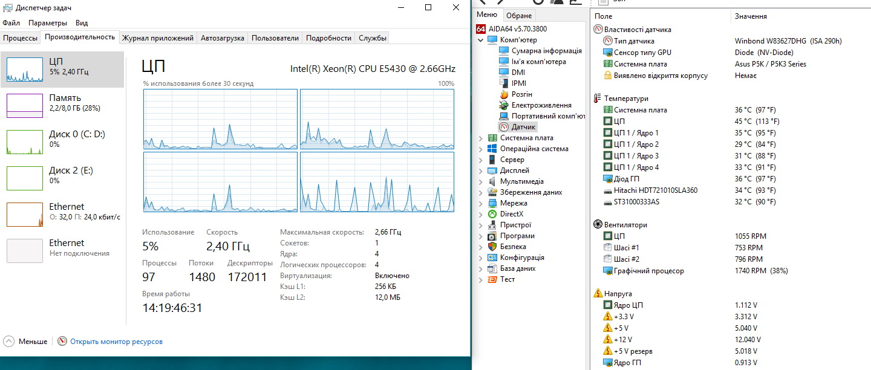The width and height of the screenshot is (871, 370).
Task: Select the ST31000333AS temperature row
Action: pyautogui.click(x=731, y=202)
